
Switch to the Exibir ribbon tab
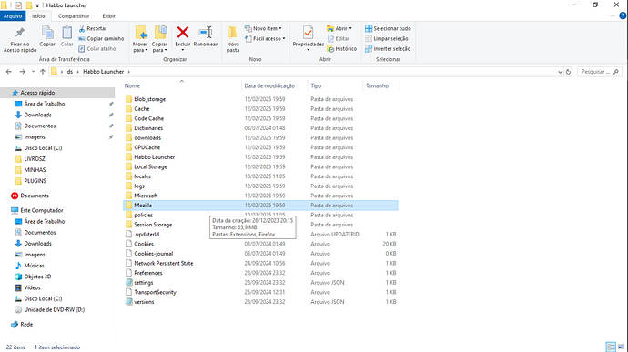coord(108,16)
